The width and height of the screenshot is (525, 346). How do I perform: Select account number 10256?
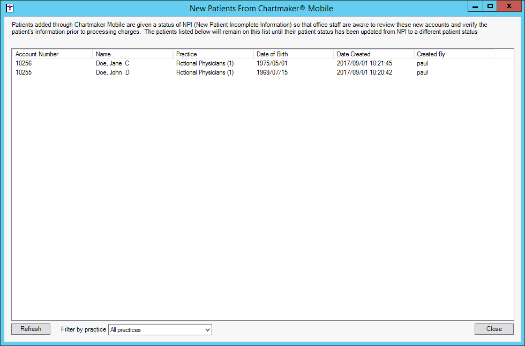tap(24, 63)
